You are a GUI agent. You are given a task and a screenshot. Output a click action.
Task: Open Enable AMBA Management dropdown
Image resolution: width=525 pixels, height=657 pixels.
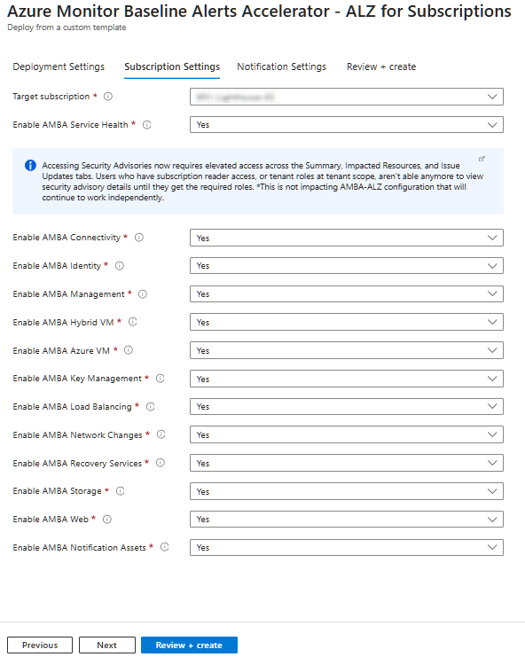point(347,293)
